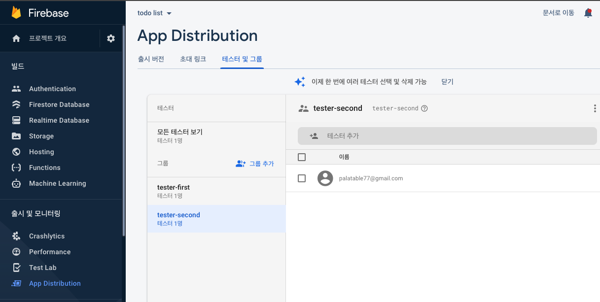The image size is (600, 302).
Task: Click the Performance gauge icon
Action: [x=16, y=252]
